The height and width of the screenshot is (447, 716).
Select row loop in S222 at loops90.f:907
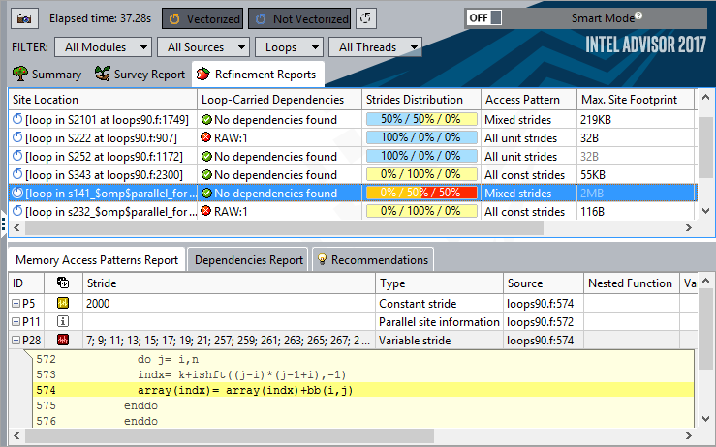(352, 137)
